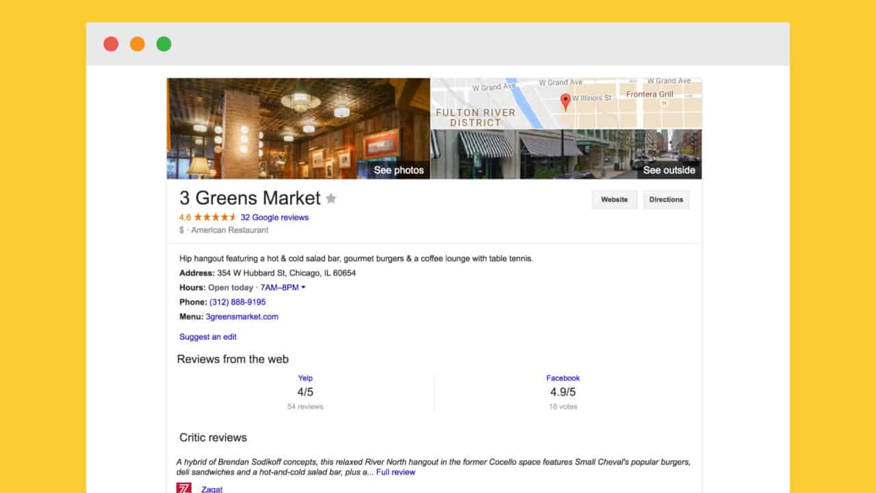Expand the hours dropdown arrow
The width and height of the screenshot is (876, 493).
click(x=303, y=288)
